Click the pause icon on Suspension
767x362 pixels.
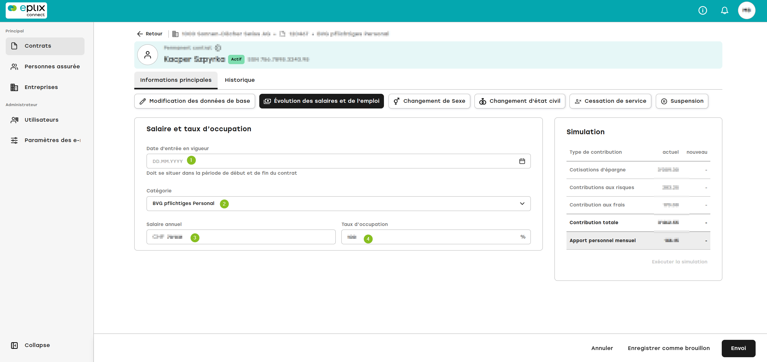coord(664,101)
